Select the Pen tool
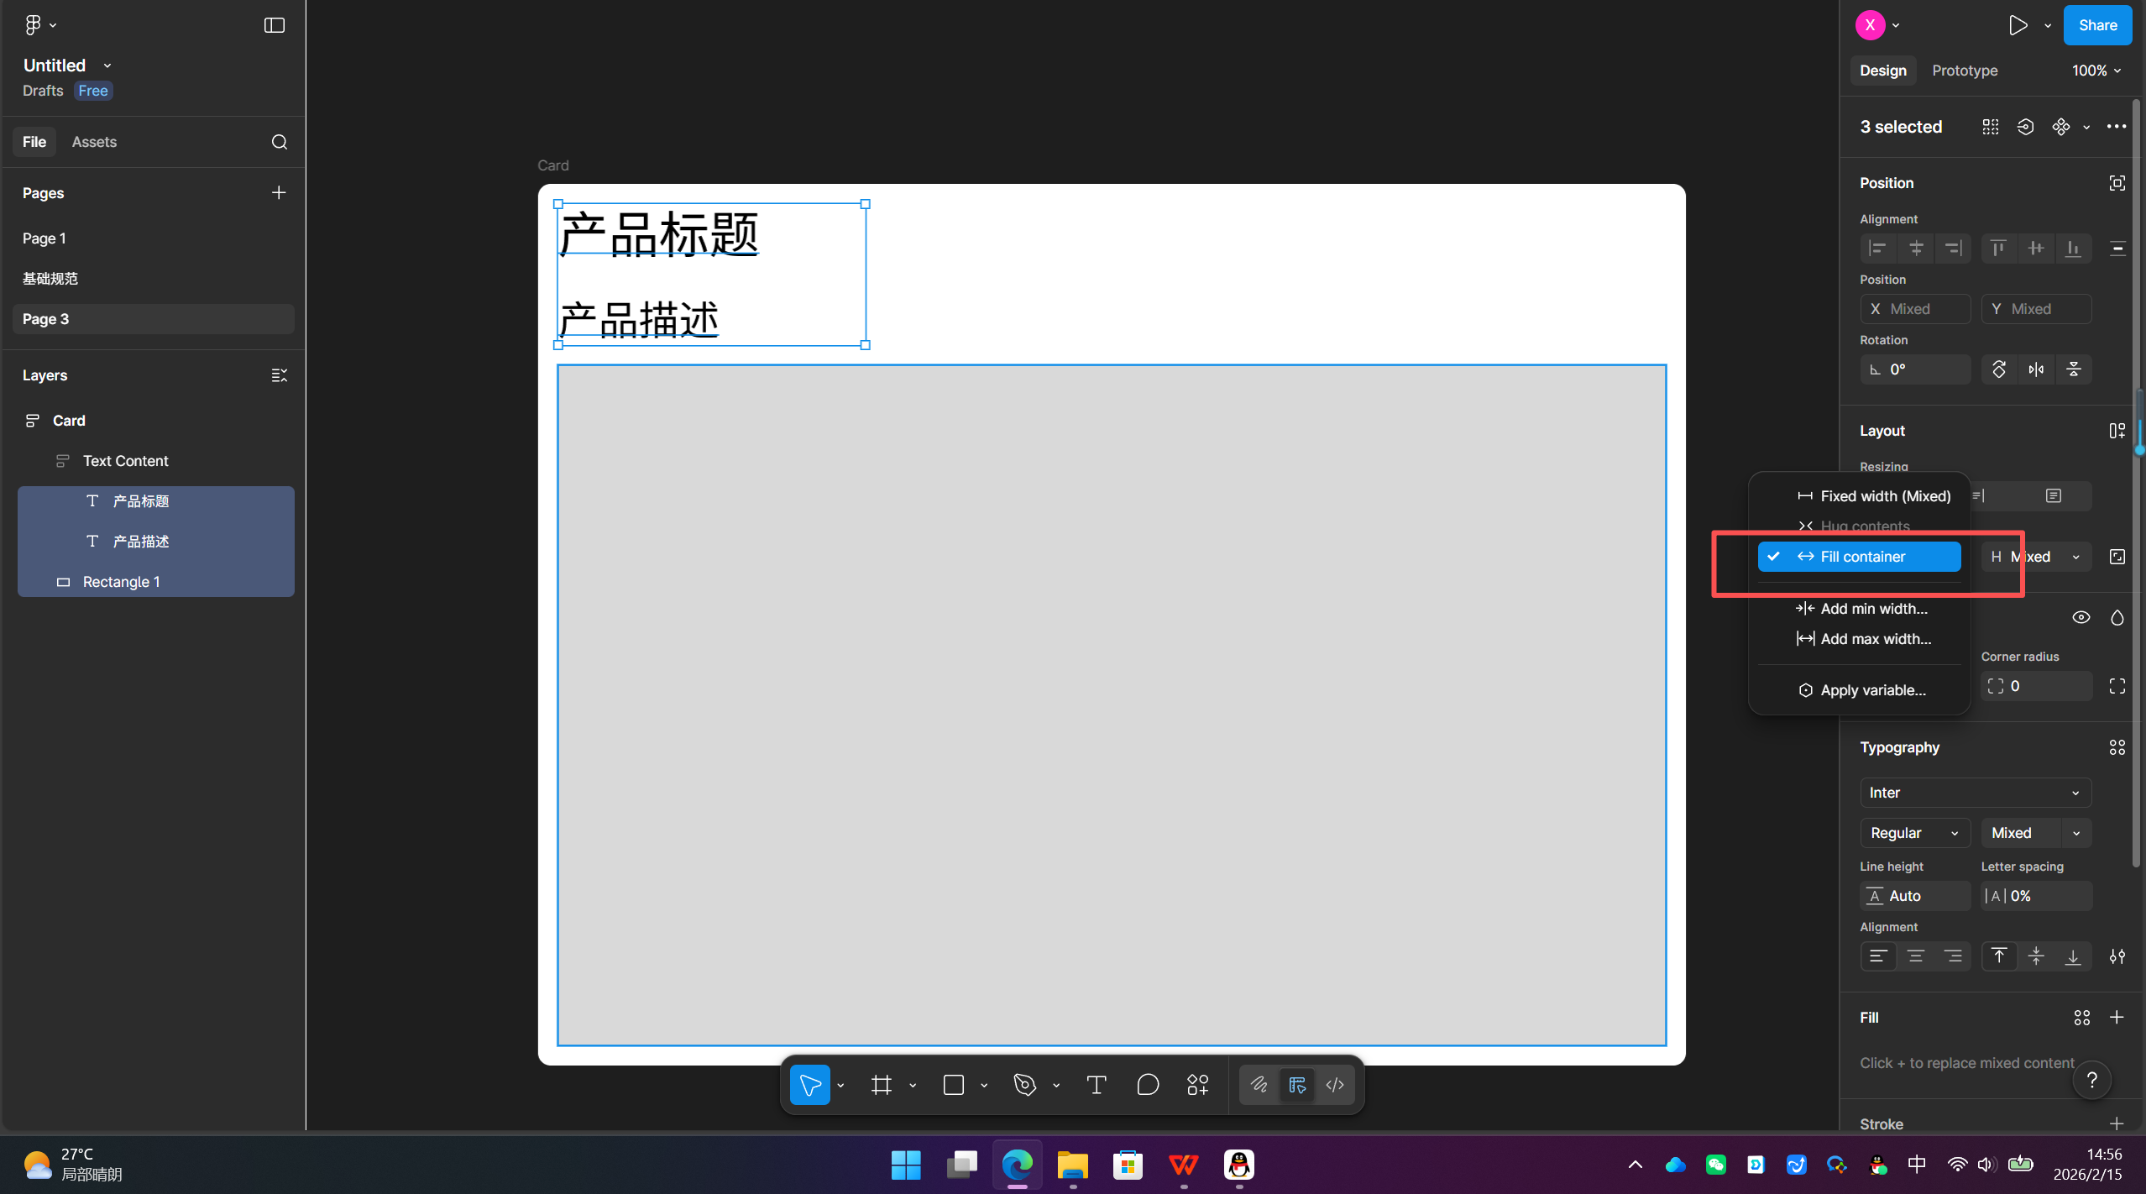 1023,1085
